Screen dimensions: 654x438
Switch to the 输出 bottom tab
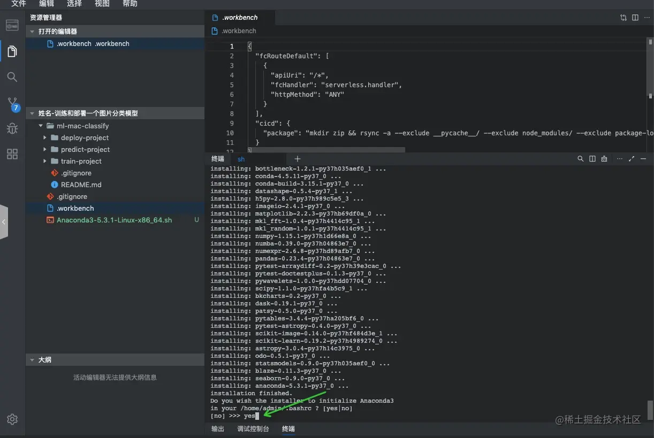tap(218, 429)
